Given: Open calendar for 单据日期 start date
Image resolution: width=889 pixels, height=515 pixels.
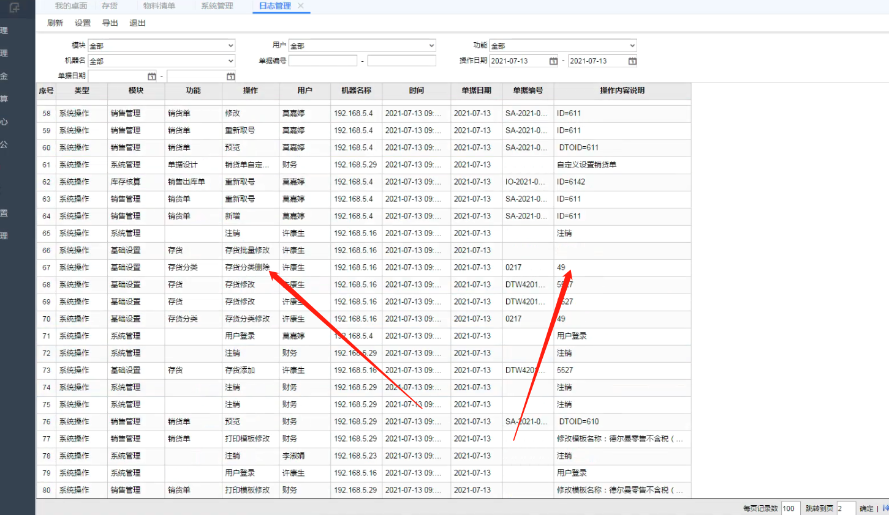Looking at the screenshot, I should tap(152, 76).
